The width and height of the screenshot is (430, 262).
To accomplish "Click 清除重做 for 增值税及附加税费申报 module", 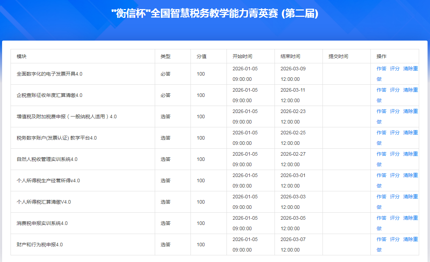I will point(410,111).
